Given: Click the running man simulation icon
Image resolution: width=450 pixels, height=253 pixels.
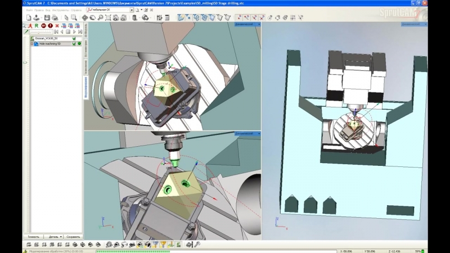Looking at the screenshot, I should click(x=30, y=26).
